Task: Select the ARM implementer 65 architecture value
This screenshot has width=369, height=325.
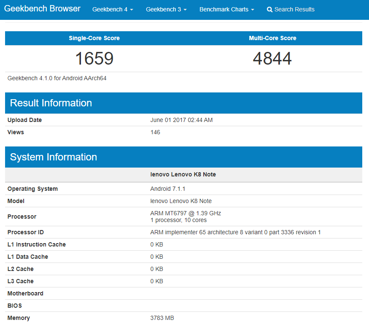Action: click(x=236, y=232)
